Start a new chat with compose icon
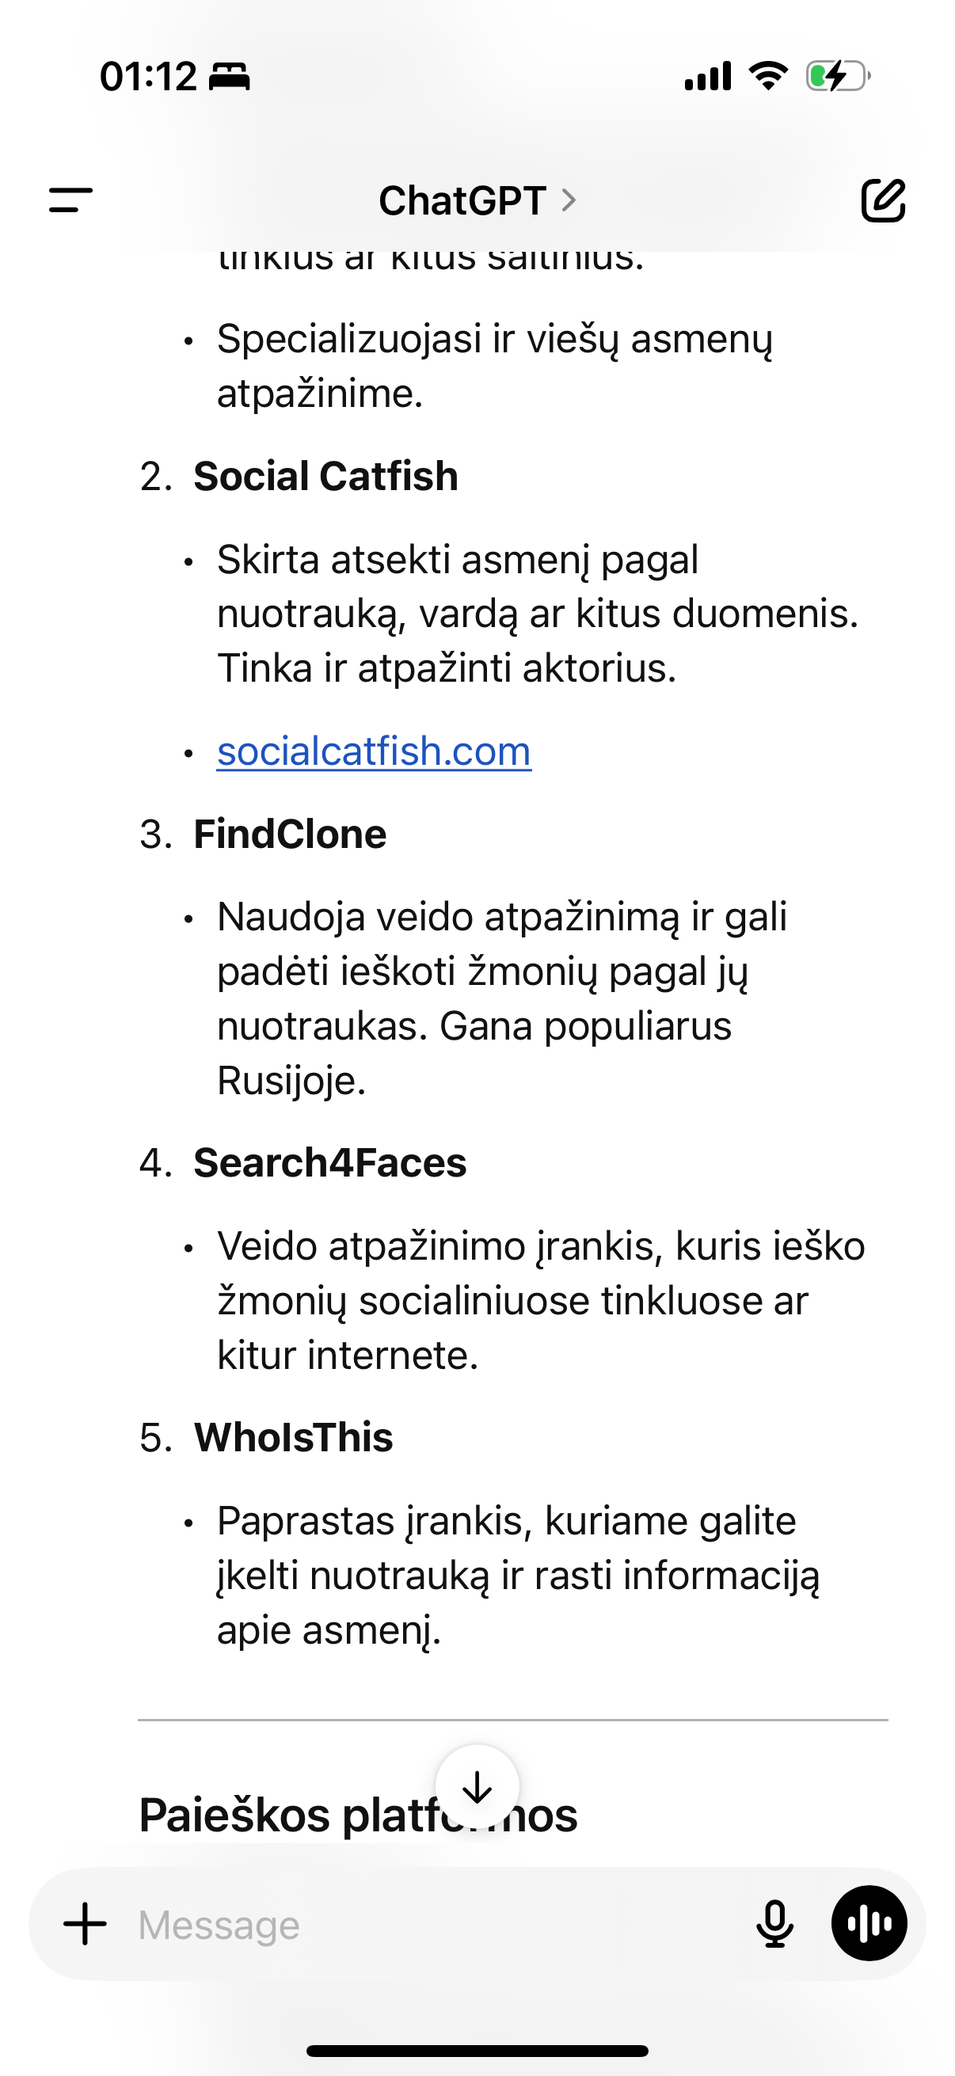The image size is (955, 2076). coord(883,200)
